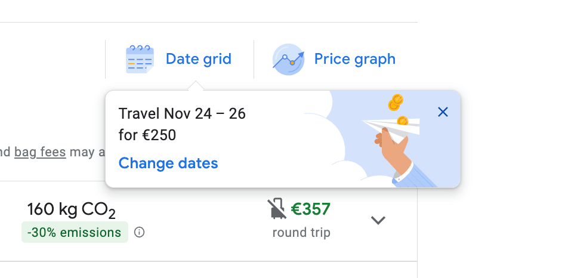Click the round trip label

click(301, 233)
